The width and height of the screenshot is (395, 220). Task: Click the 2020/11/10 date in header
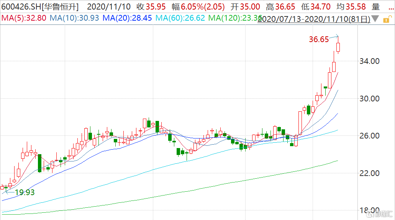109,7
